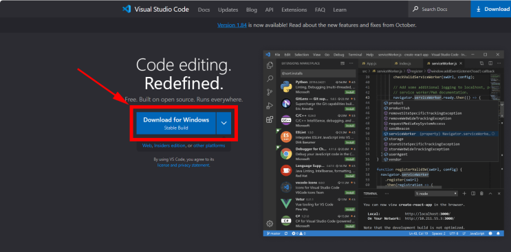Click FAQ in the site navigation
This screenshot has width=511, height=252.
320,10
